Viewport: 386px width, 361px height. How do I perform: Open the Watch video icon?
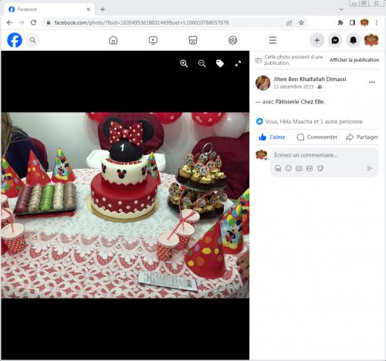click(153, 40)
